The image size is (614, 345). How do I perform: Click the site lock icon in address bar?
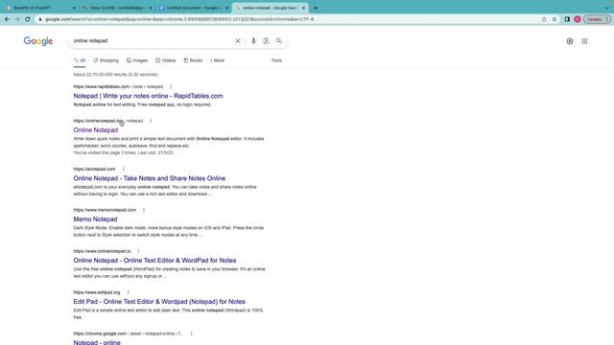tap(40, 19)
